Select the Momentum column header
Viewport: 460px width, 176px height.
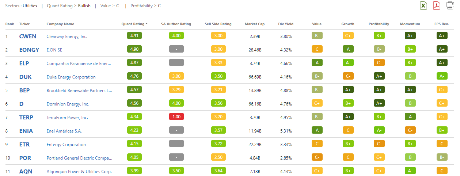pyautogui.click(x=410, y=24)
